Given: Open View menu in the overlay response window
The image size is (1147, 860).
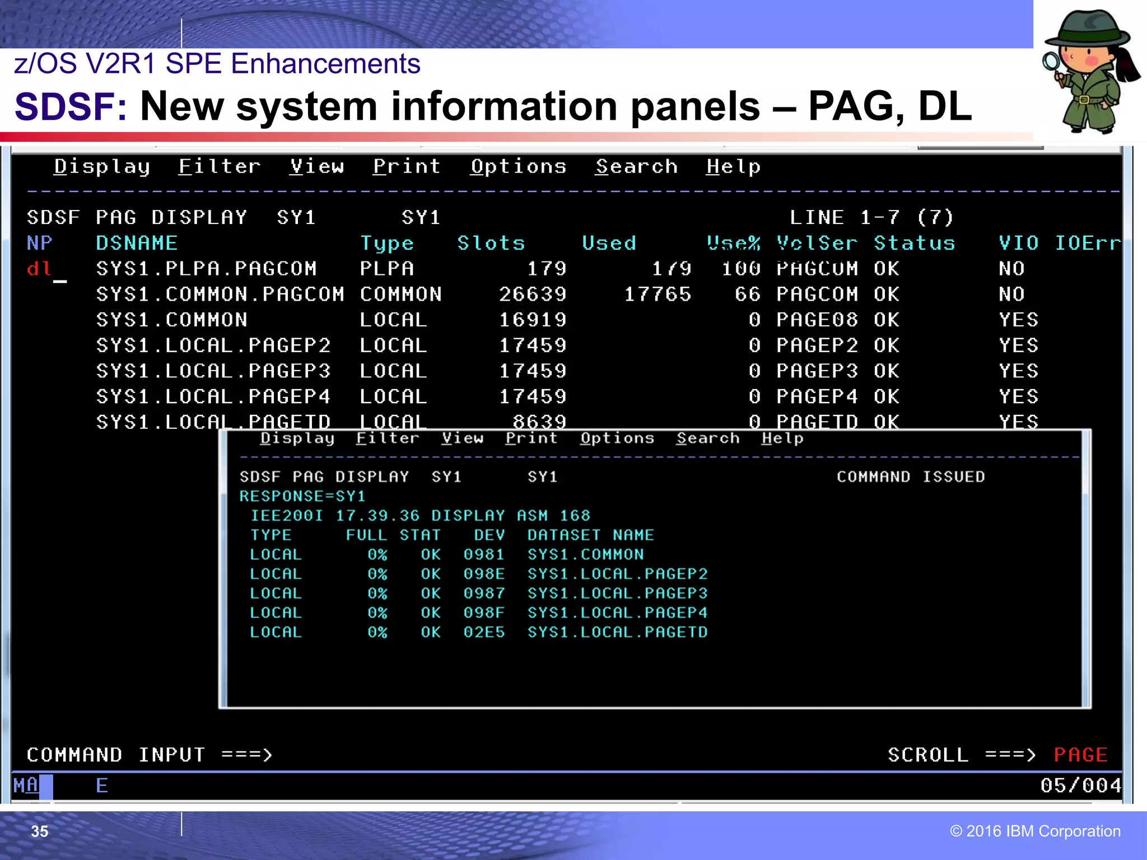Looking at the screenshot, I should coord(463,438).
